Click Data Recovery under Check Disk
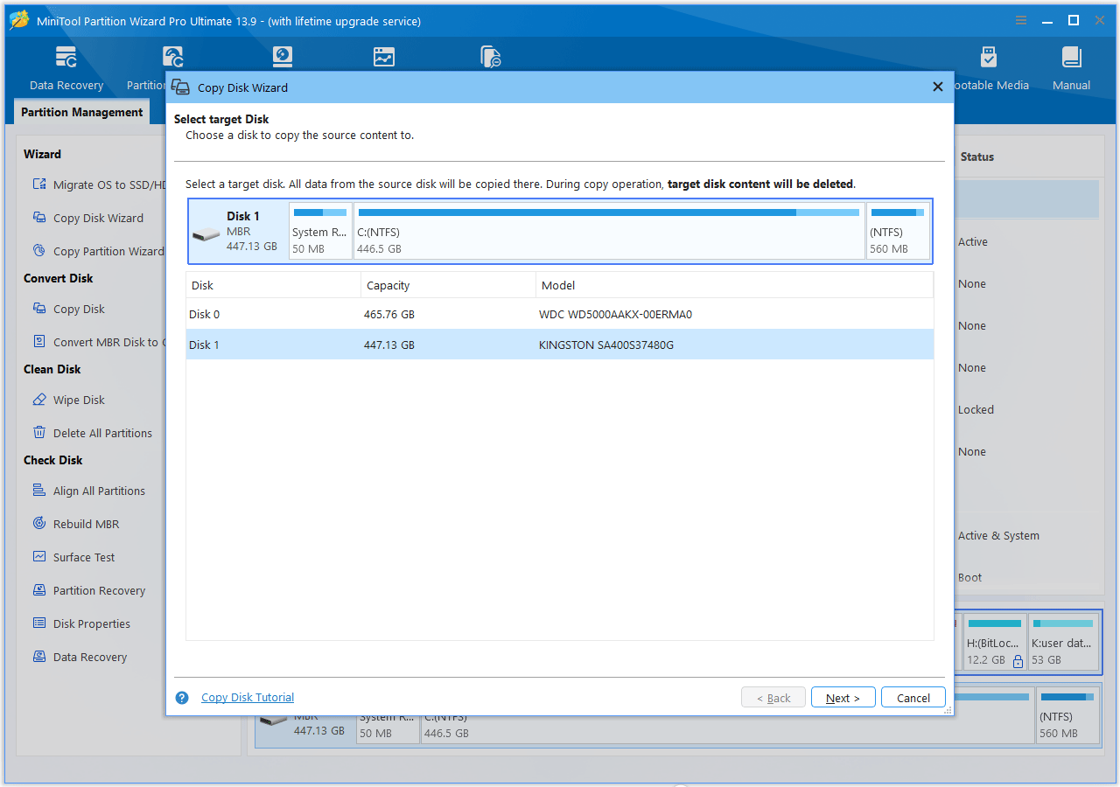This screenshot has width=1120, height=787. coord(79,657)
